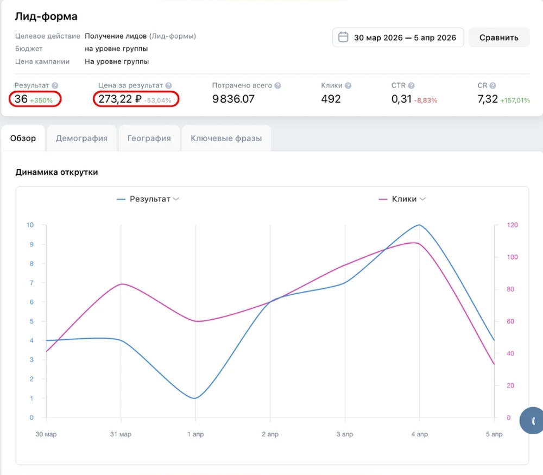543x475 pixels.
Task: Click the Целевое действие field label
Action: coord(47,36)
